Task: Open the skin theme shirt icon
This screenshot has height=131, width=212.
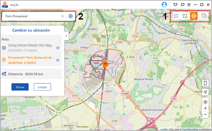Action: tap(175, 5)
